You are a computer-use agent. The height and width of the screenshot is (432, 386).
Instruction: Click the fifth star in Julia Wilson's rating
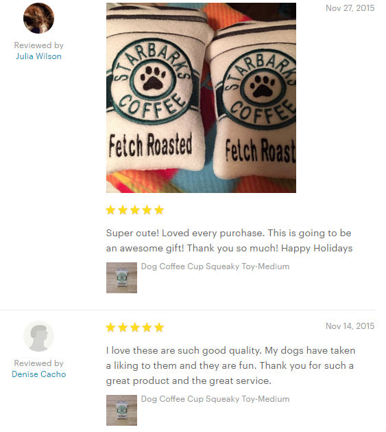(159, 210)
